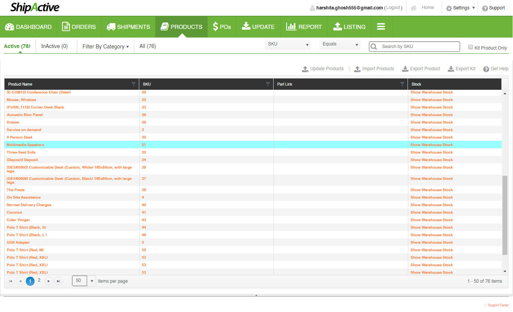Image resolution: width=513 pixels, height=312 pixels.
Task: Open the Support Center link
Action: coord(498,305)
